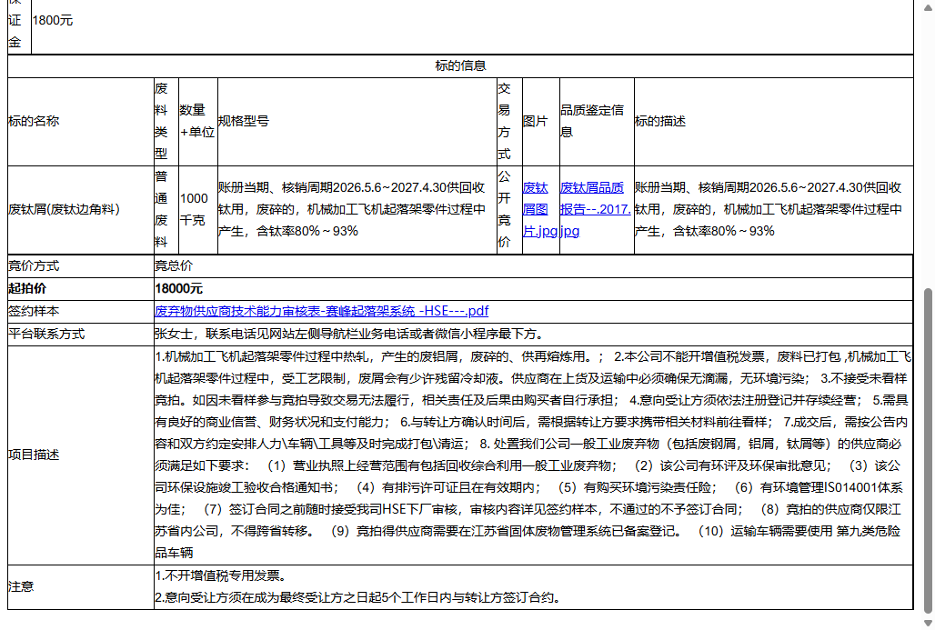This screenshot has height=630, width=935.
Task: Click the 竞价方式 row label
Action: pyautogui.click(x=34, y=265)
